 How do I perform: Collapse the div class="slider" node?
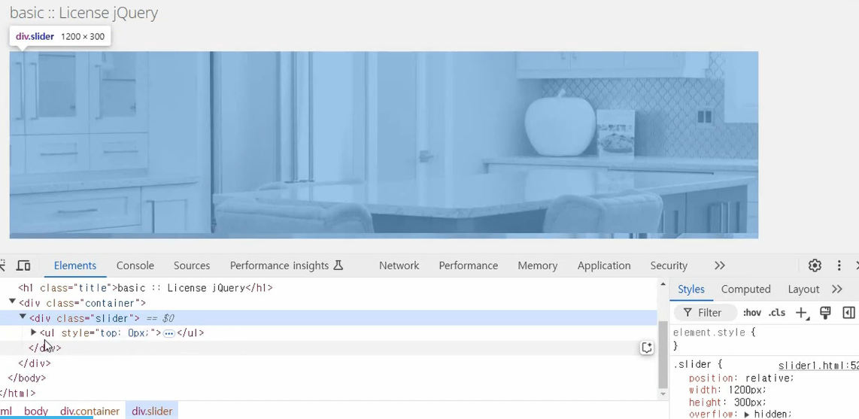pos(23,317)
